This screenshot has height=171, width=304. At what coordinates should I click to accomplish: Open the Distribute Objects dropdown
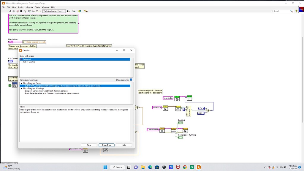coord(75,11)
